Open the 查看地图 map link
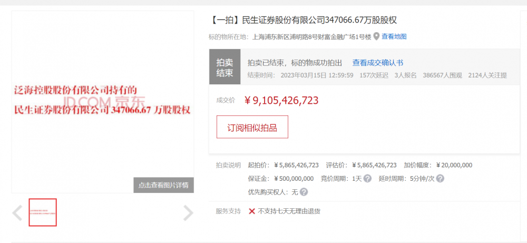This screenshot has width=527, height=243. pyautogui.click(x=394, y=37)
